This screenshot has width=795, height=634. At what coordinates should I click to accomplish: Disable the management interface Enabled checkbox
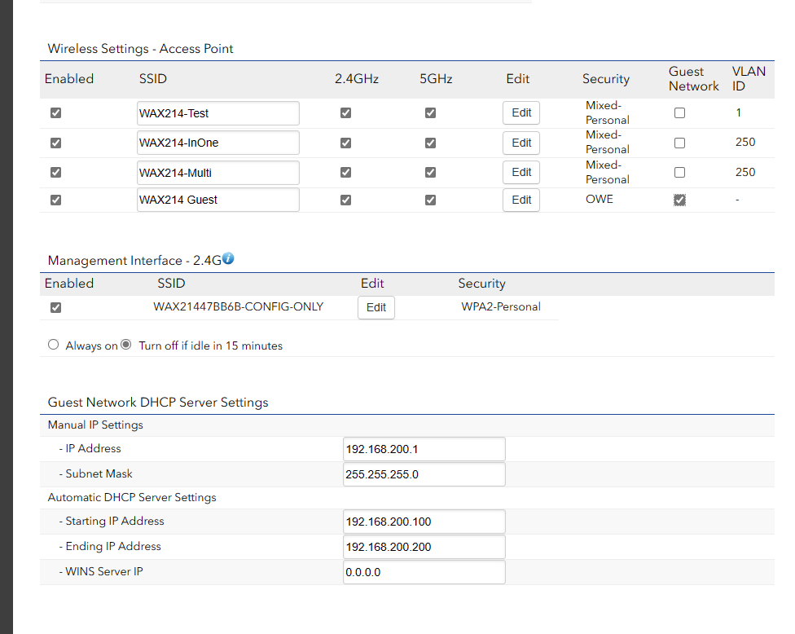pyautogui.click(x=55, y=307)
